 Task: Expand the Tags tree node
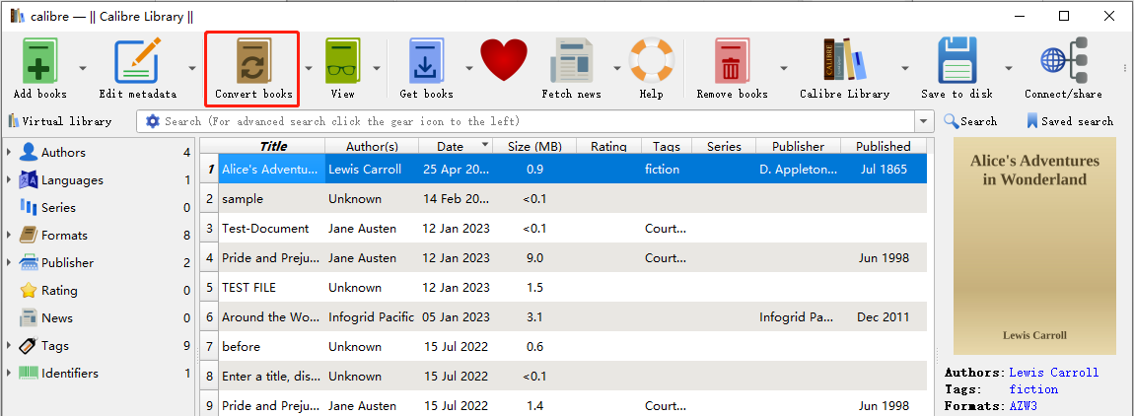click(x=9, y=346)
